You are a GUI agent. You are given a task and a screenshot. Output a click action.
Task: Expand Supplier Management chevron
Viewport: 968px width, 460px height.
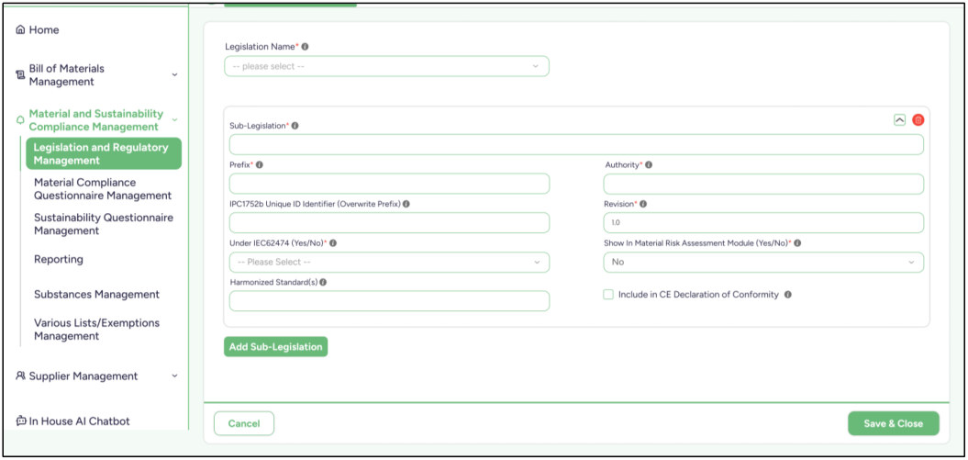(174, 376)
